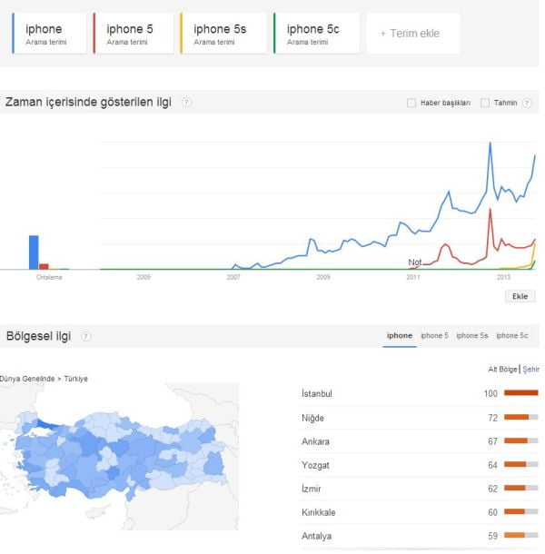
Task: Click help icon beside Zaman içerisinde gösterilen ilgi
Action: click(x=186, y=103)
